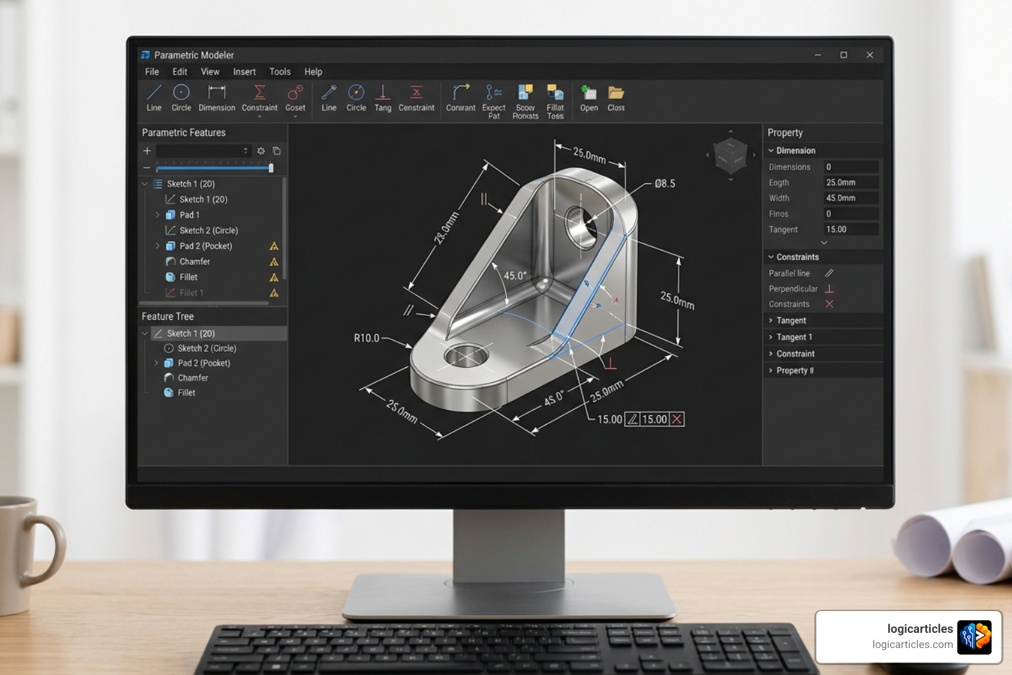Collapse the Dimension section
1012x675 pixels.
pyautogui.click(x=771, y=150)
